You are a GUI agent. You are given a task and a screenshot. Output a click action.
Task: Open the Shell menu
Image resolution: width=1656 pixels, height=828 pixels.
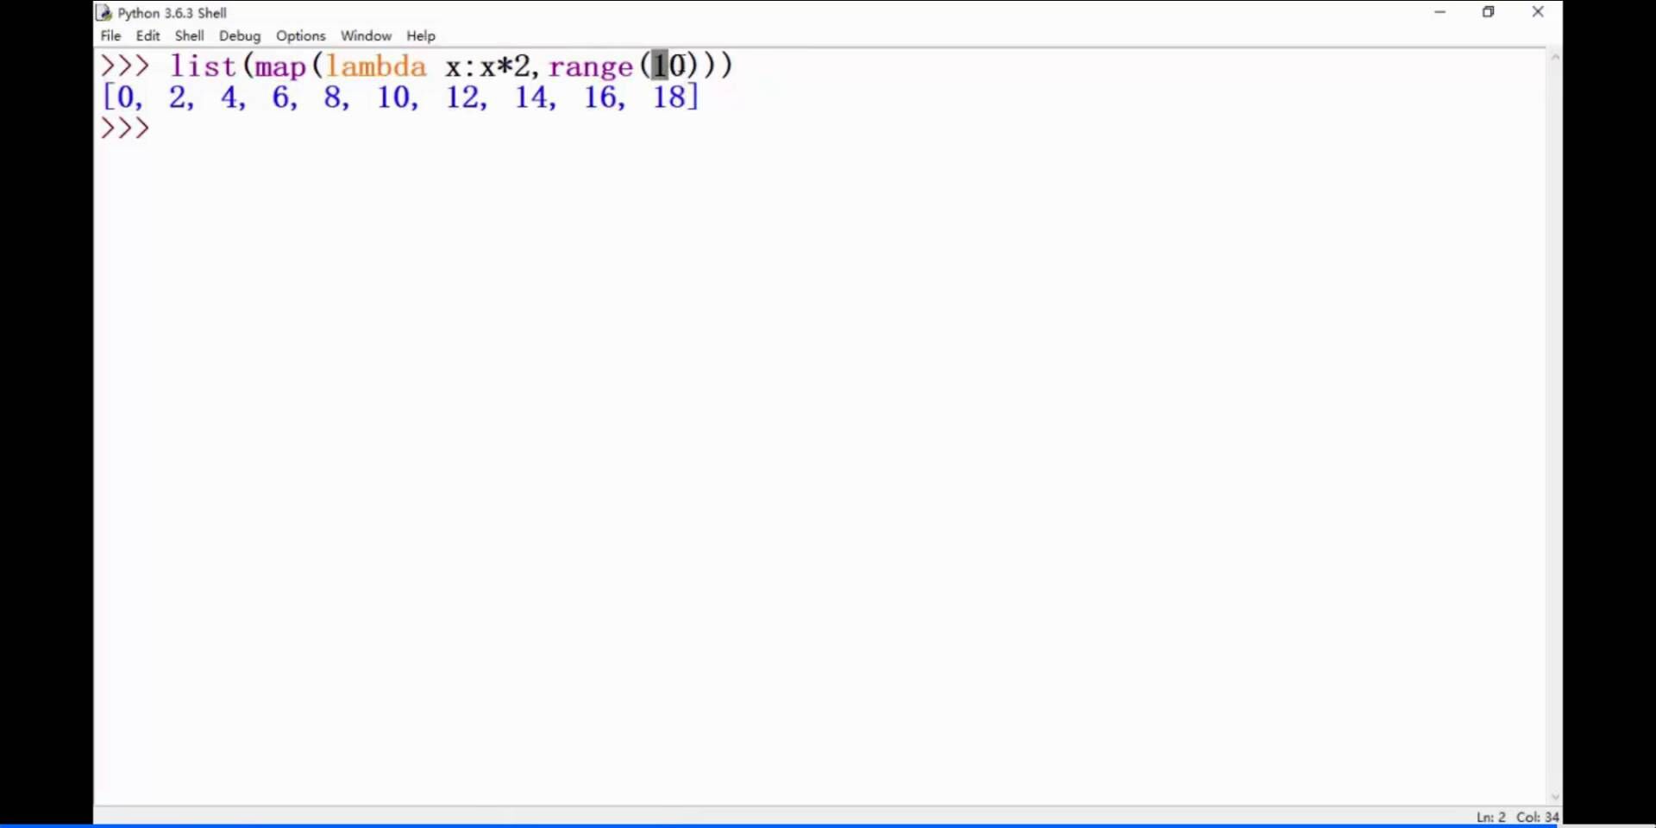click(189, 35)
